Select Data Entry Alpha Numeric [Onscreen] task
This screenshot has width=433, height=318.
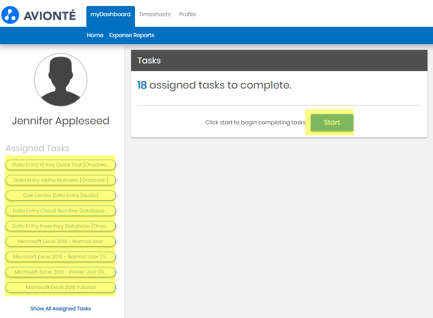click(60, 180)
